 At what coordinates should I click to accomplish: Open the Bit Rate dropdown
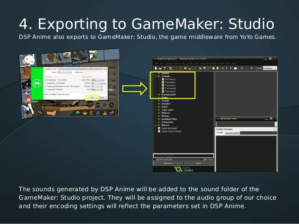pos(97,83)
